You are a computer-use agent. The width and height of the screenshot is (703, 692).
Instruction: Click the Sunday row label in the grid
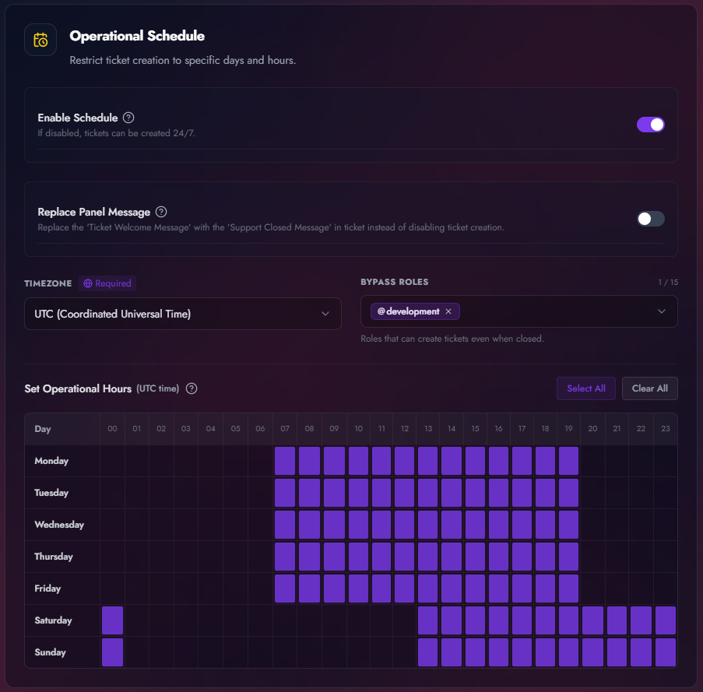(x=50, y=652)
